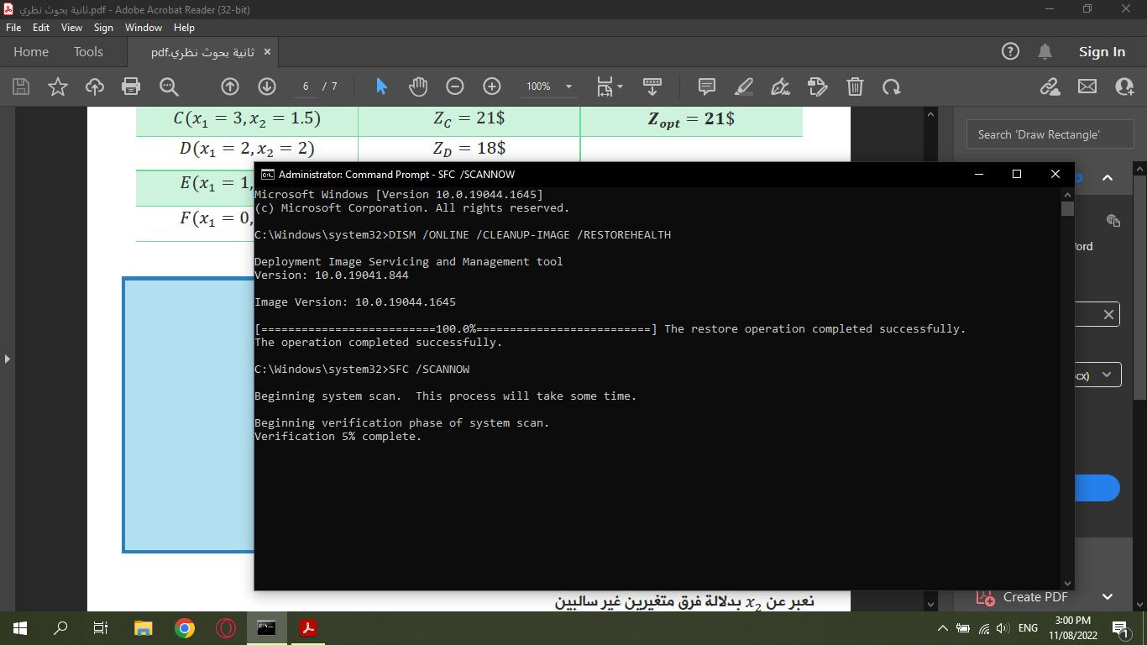Go to previous page arrow
Image resolution: width=1147 pixels, height=645 pixels.
[x=229, y=87]
